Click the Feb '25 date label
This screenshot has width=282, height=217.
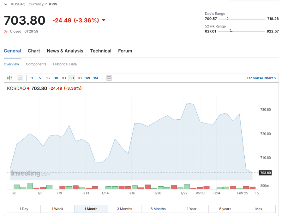pyautogui.click(x=243, y=193)
